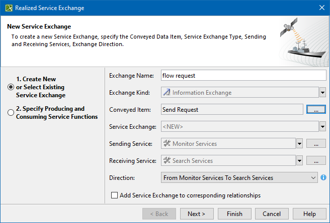Browse for Conveyed Item with ellipsis button
The height and width of the screenshot is (223, 330).
click(x=316, y=109)
